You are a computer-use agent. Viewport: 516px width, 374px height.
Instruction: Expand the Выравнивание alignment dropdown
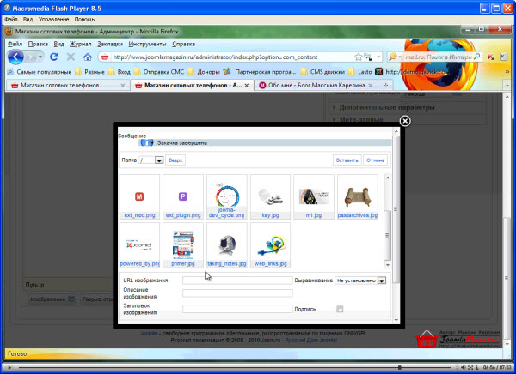pyautogui.click(x=382, y=280)
